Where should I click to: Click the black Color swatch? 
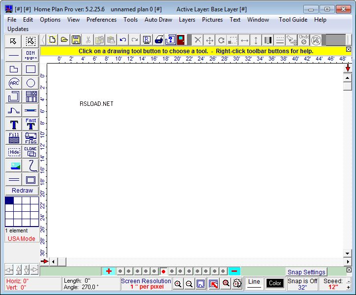click(x=275, y=283)
